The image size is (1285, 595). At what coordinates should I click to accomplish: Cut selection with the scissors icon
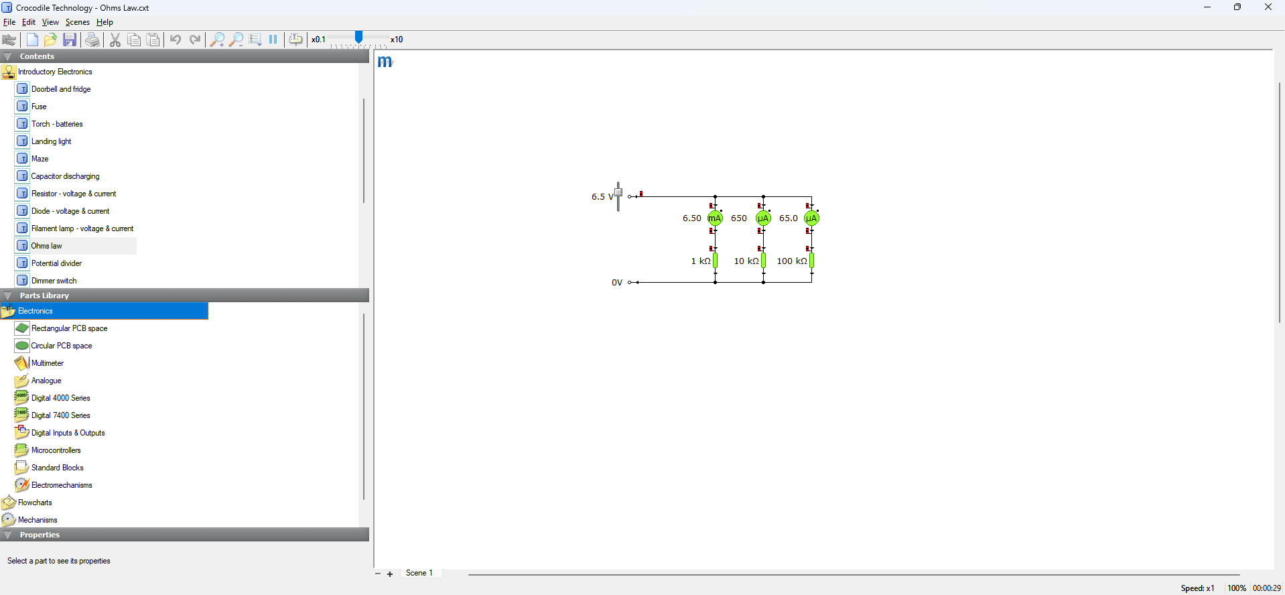pyautogui.click(x=115, y=40)
